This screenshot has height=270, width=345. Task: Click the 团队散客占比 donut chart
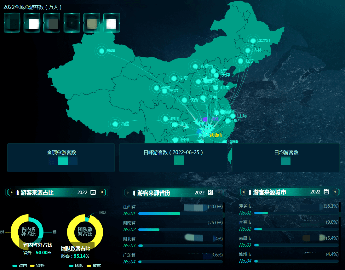85,232
